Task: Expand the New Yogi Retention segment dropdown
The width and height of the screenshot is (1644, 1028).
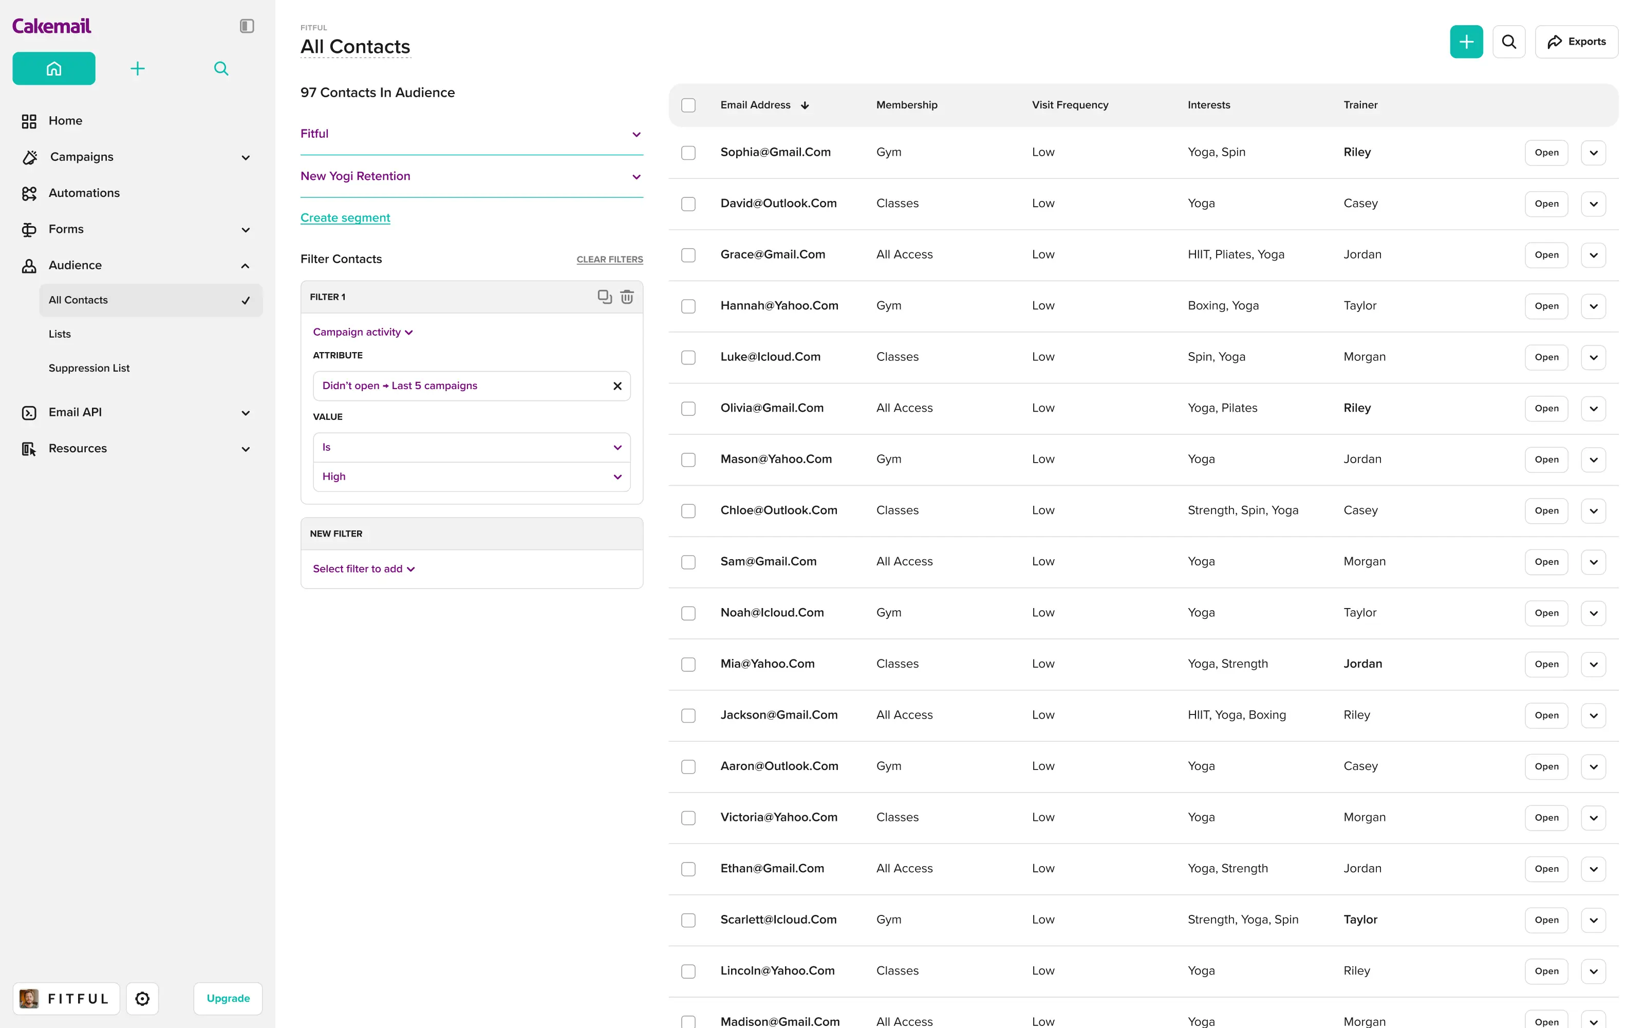Action: (636, 177)
